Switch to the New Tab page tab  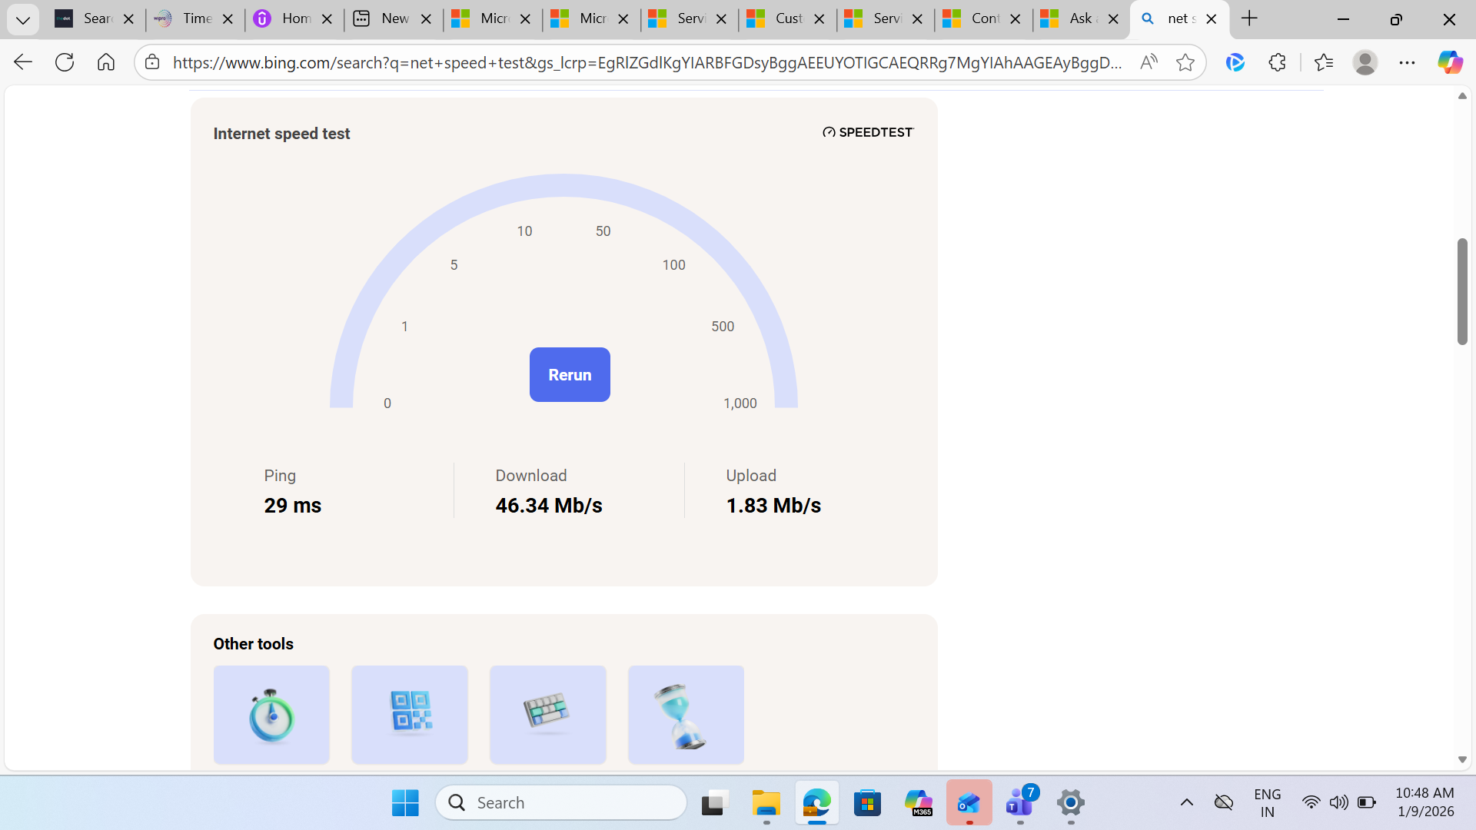392,18
